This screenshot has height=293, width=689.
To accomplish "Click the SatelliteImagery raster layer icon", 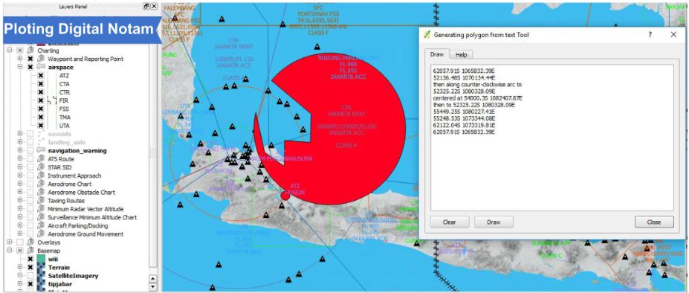I will tap(41, 276).
